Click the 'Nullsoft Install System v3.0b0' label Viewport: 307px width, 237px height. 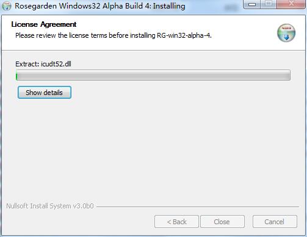(50, 206)
